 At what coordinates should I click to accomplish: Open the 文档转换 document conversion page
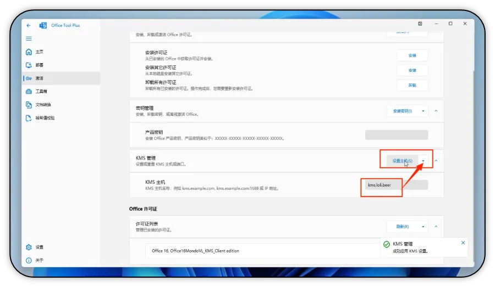[61, 105]
